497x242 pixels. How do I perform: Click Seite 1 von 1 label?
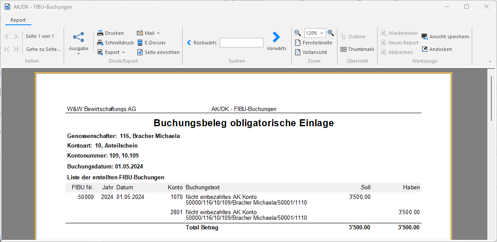(40, 36)
